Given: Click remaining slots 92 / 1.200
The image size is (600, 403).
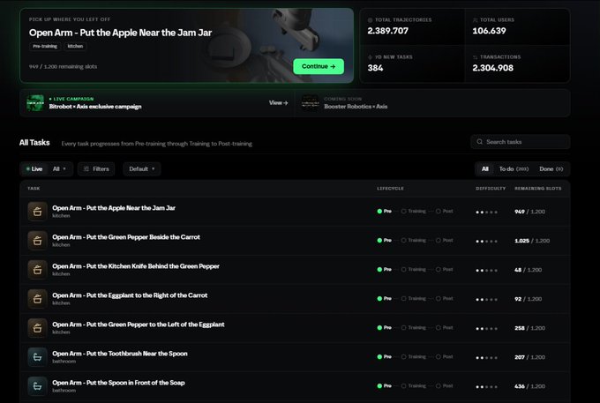Looking at the screenshot, I should tap(528, 299).
